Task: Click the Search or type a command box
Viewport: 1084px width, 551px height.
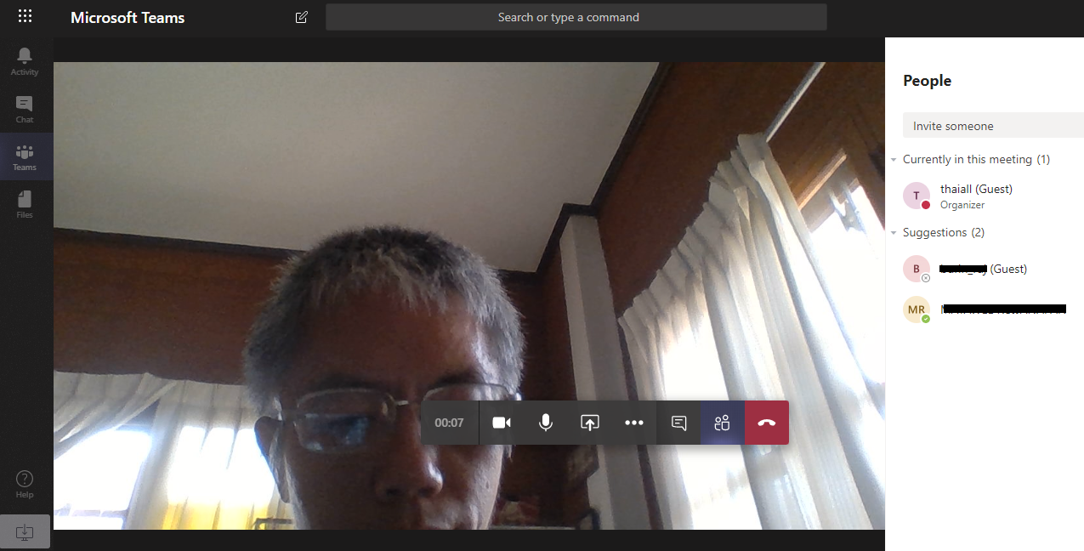Action: (576, 17)
